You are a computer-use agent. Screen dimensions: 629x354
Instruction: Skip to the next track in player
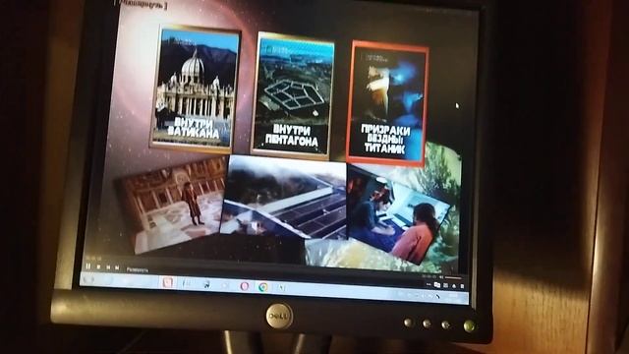(x=117, y=267)
